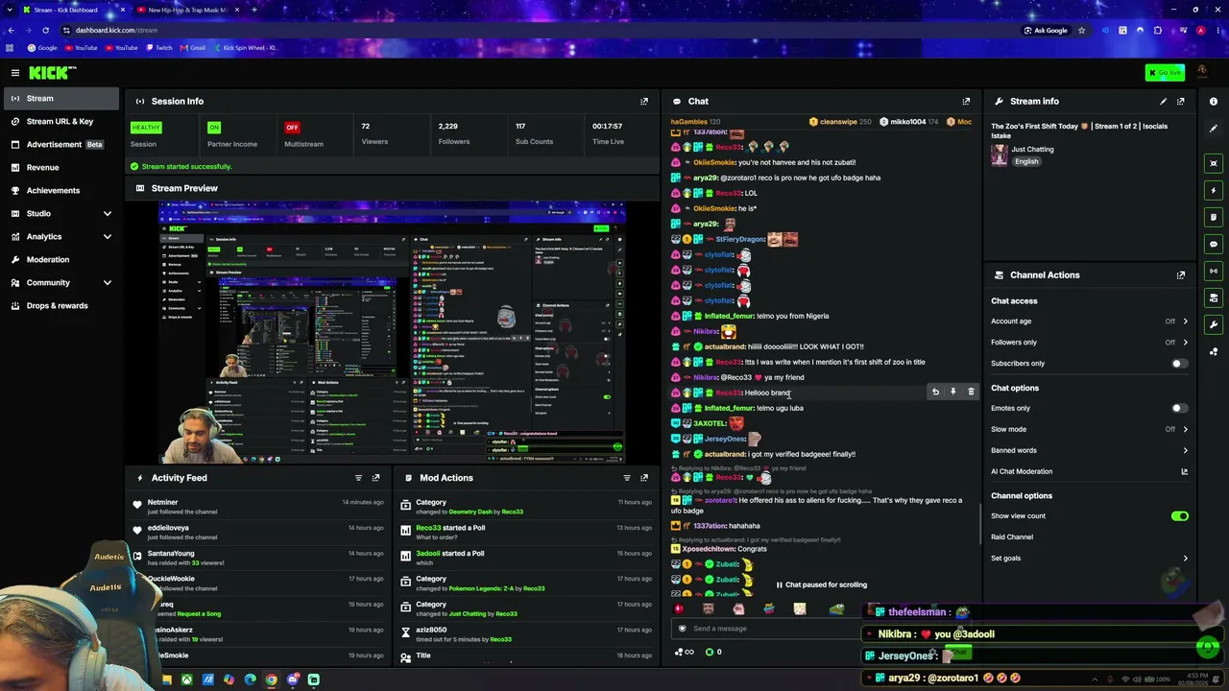Pin Reco33's 'Hellooo brand' message
The height and width of the screenshot is (691, 1229).
pyautogui.click(x=952, y=392)
